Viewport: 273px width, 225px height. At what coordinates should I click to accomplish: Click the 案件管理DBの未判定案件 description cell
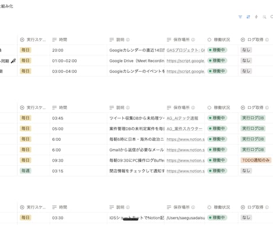pos(136,128)
